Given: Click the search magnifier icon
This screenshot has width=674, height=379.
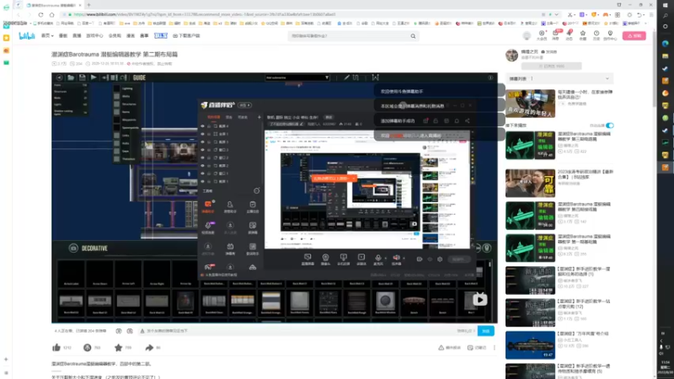Looking at the screenshot, I should (x=413, y=36).
